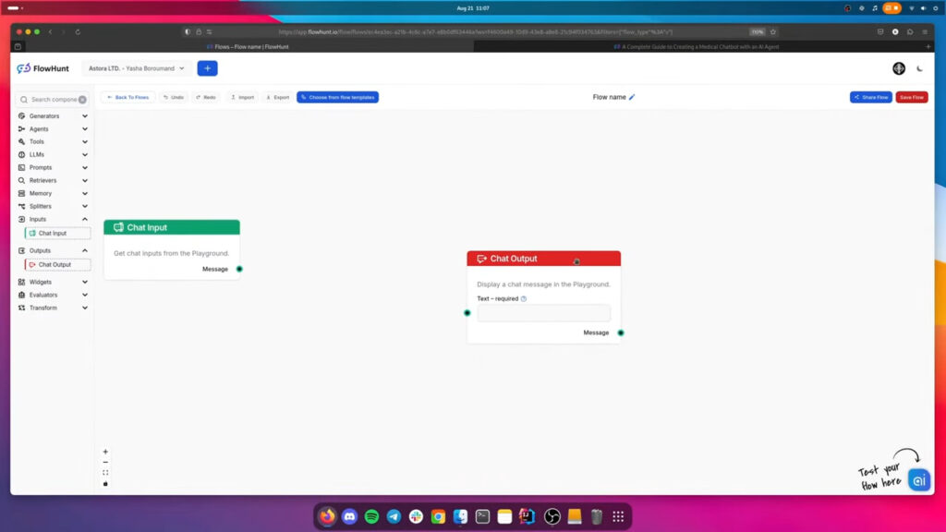Image resolution: width=946 pixels, height=532 pixels.
Task: Click the fit-view icon on canvas controls
Action: pos(105,472)
